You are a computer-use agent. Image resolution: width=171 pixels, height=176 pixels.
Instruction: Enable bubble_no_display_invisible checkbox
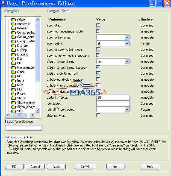[98, 79]
